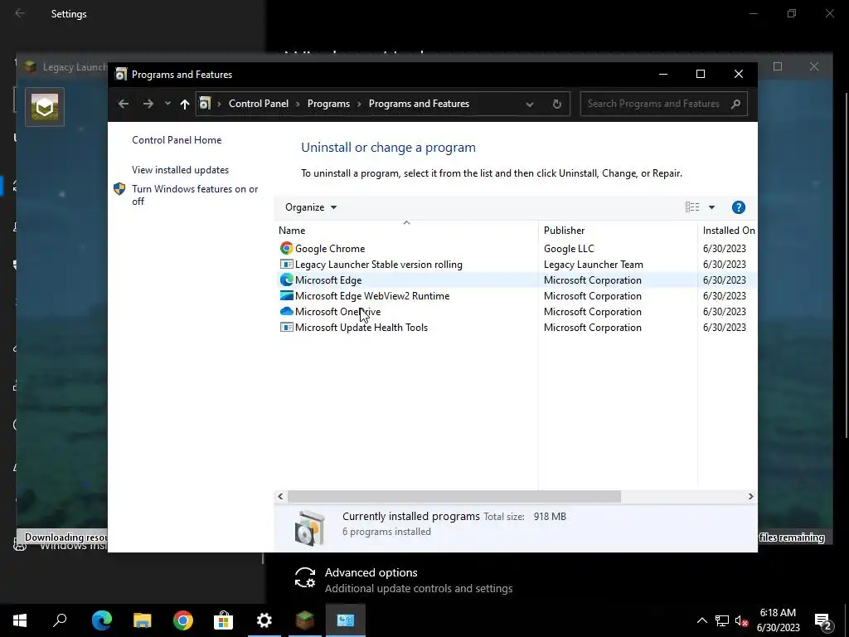This screenshot has width=849, height=637.
Task: Click the Microsoft OneDrive cloud icon
Action: point(286,312)
